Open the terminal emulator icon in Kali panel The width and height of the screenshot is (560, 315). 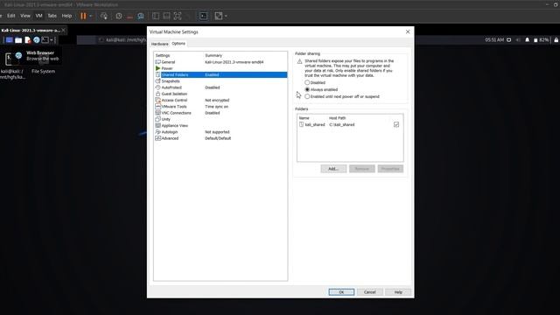click(45, 40)
